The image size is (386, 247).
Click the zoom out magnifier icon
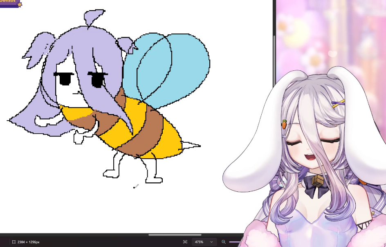coord(224,242)
